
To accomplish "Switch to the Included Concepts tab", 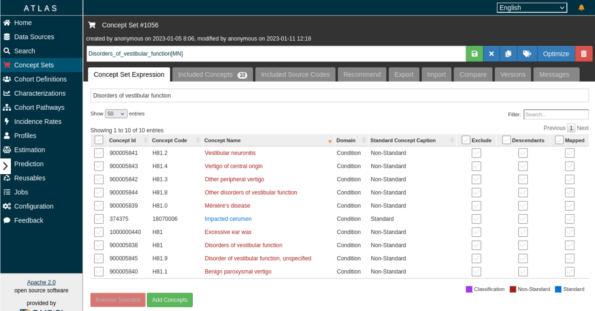I will [212, 75].
